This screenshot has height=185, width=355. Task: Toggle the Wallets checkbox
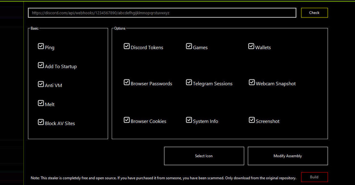[x=251, y=46]
